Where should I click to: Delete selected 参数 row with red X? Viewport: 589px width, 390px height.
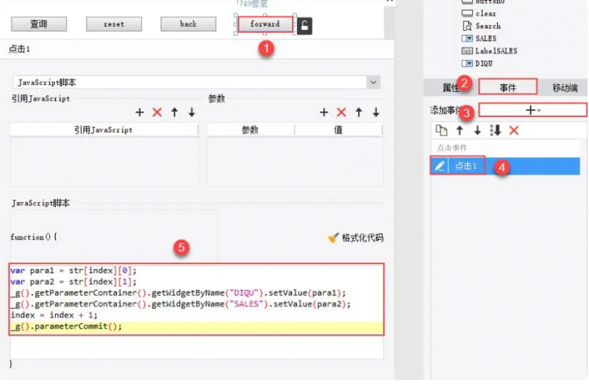click(341, 112)
